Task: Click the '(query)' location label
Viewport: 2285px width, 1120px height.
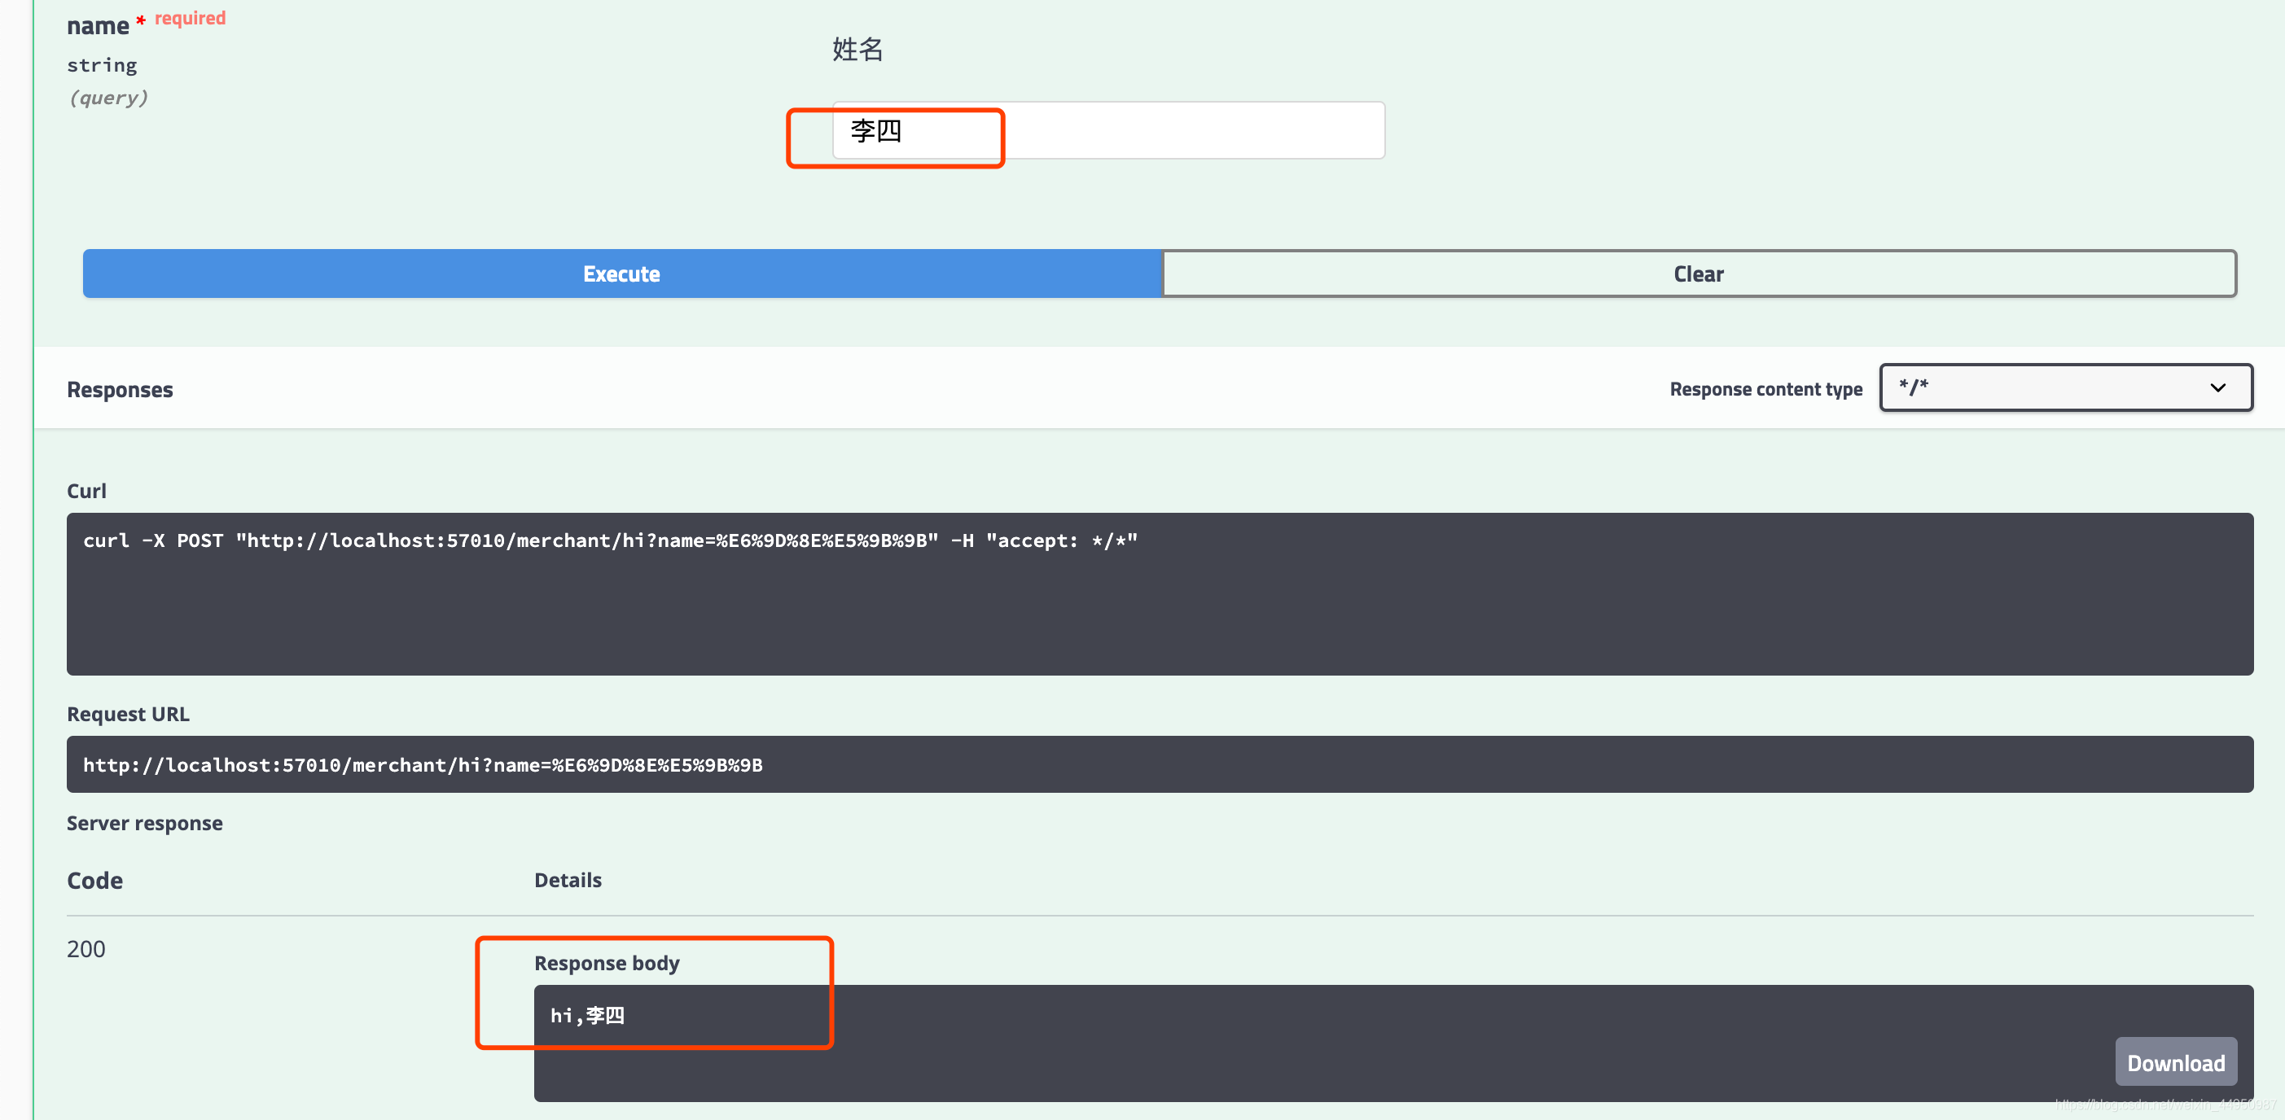Action: [x=108, y=98]
